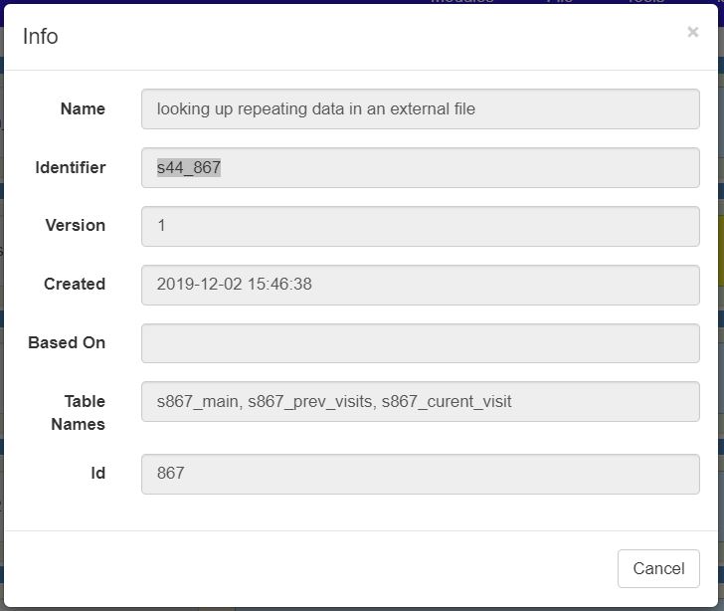Select the Id field showing 867
Viewport: 724px width, 611px height.
coord(420,474)
